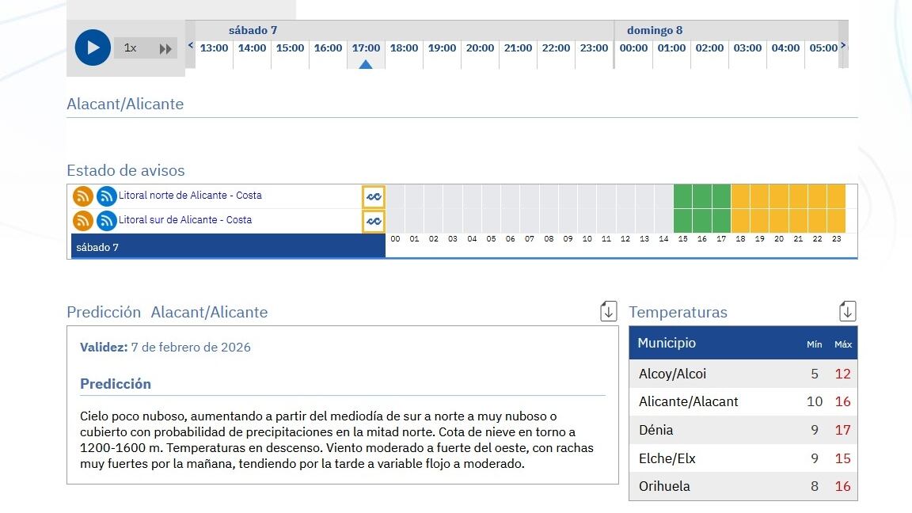The height and width of the screenshot is (513, 912).
Task: Click blue RSS icon beside Litoral norte de Alicante
Action: coord(106,196)
